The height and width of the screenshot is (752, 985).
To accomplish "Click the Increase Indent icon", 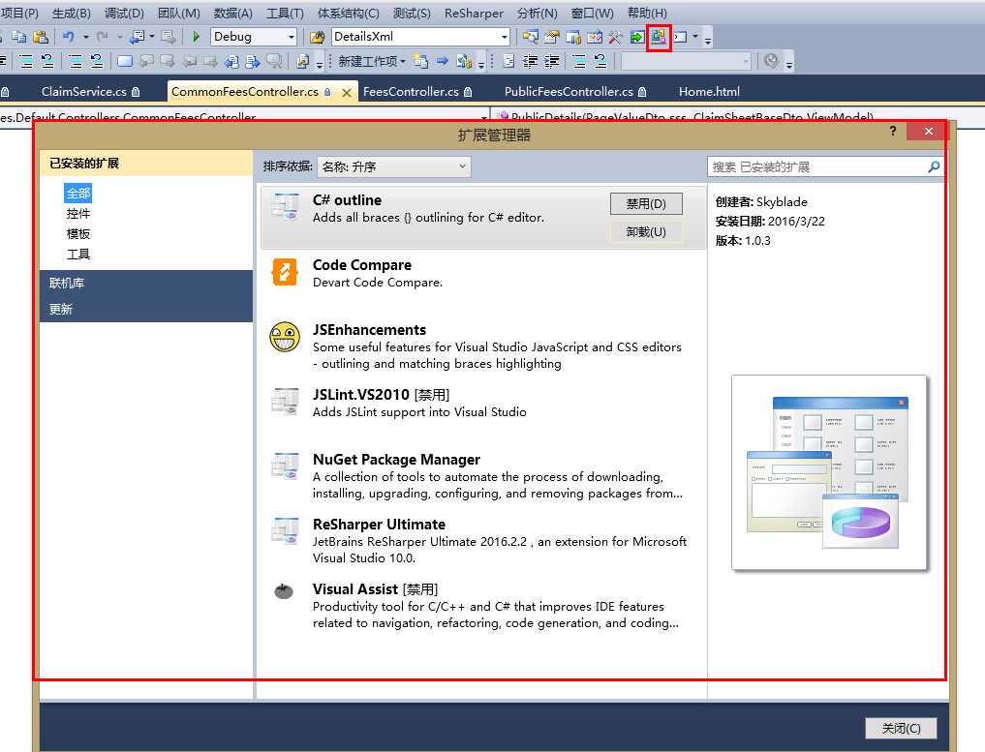I will pos(552,61).
